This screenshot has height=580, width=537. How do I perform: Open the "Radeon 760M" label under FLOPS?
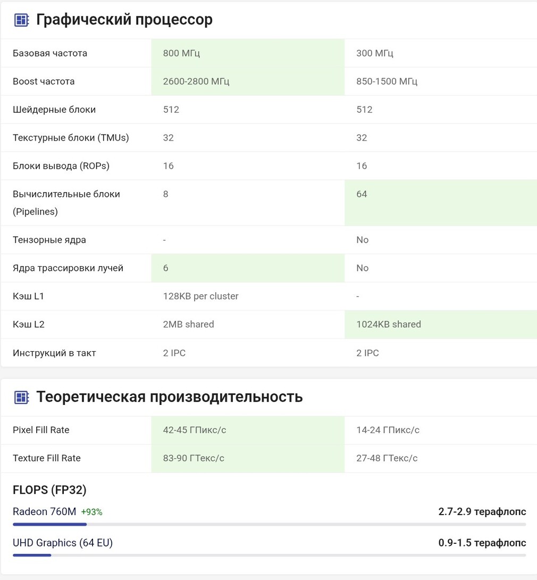coord(45,512)
